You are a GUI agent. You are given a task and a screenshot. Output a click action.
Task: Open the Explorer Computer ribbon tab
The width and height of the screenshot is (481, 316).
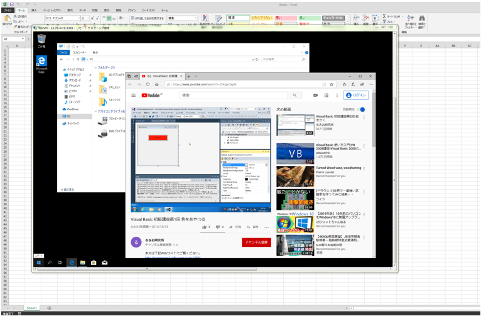(x=80, y=53)
